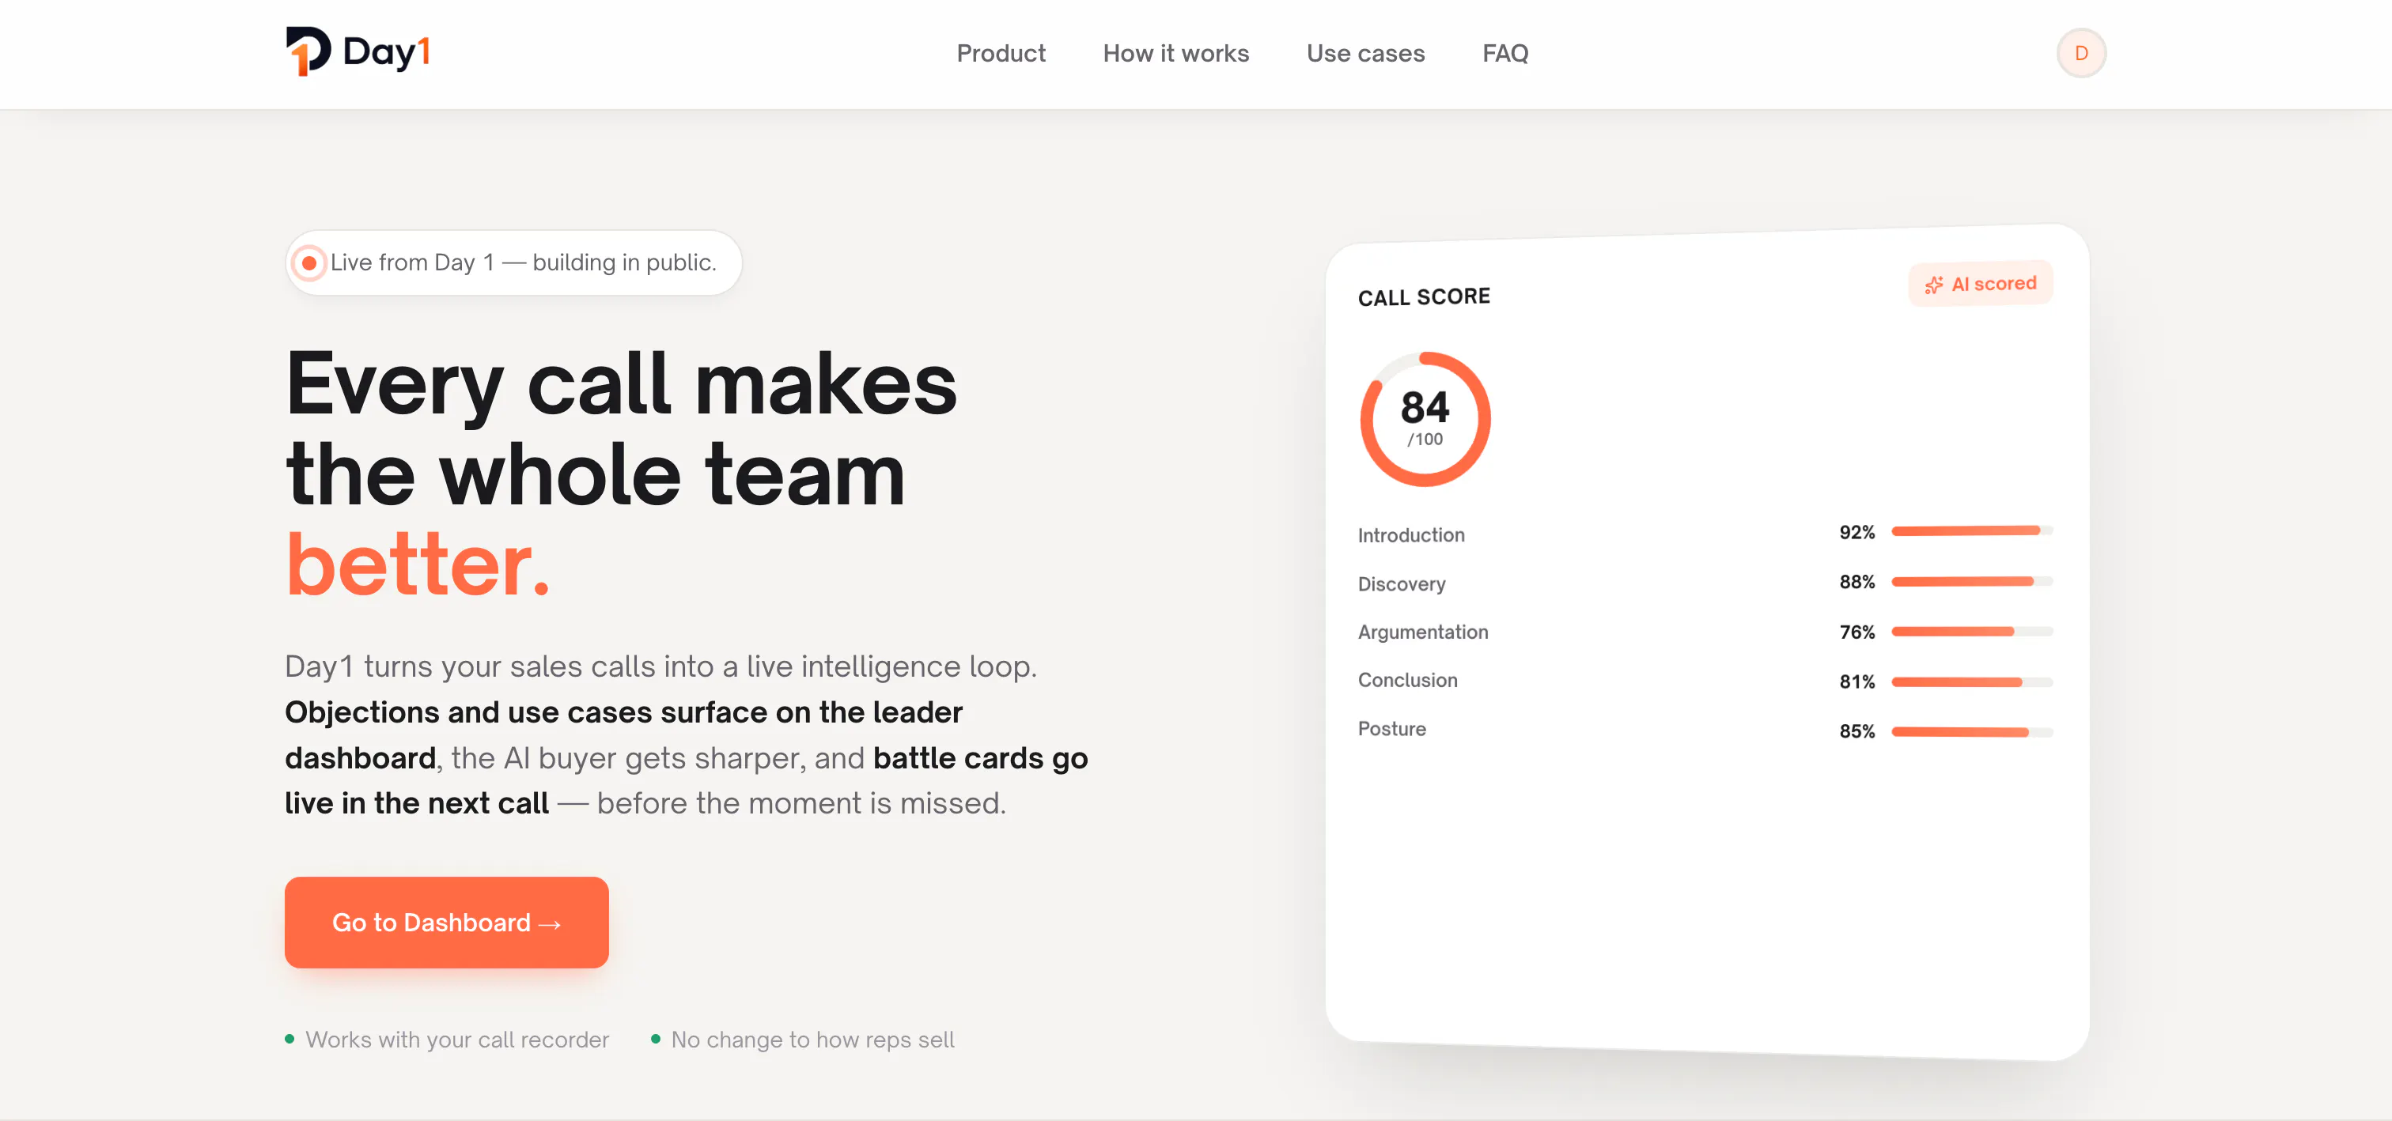The image size is (2392, 1121).
Task: Click the 88% Discovery value
Action: point(1857,582)
